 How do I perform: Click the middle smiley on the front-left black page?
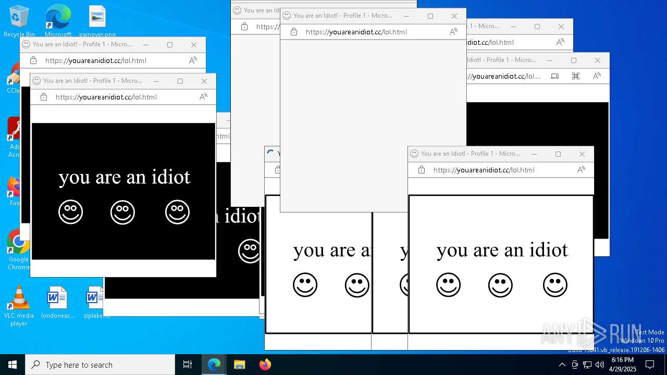(122, 212)
